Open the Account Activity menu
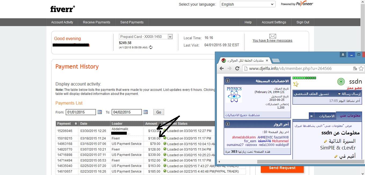 (62, 22)
